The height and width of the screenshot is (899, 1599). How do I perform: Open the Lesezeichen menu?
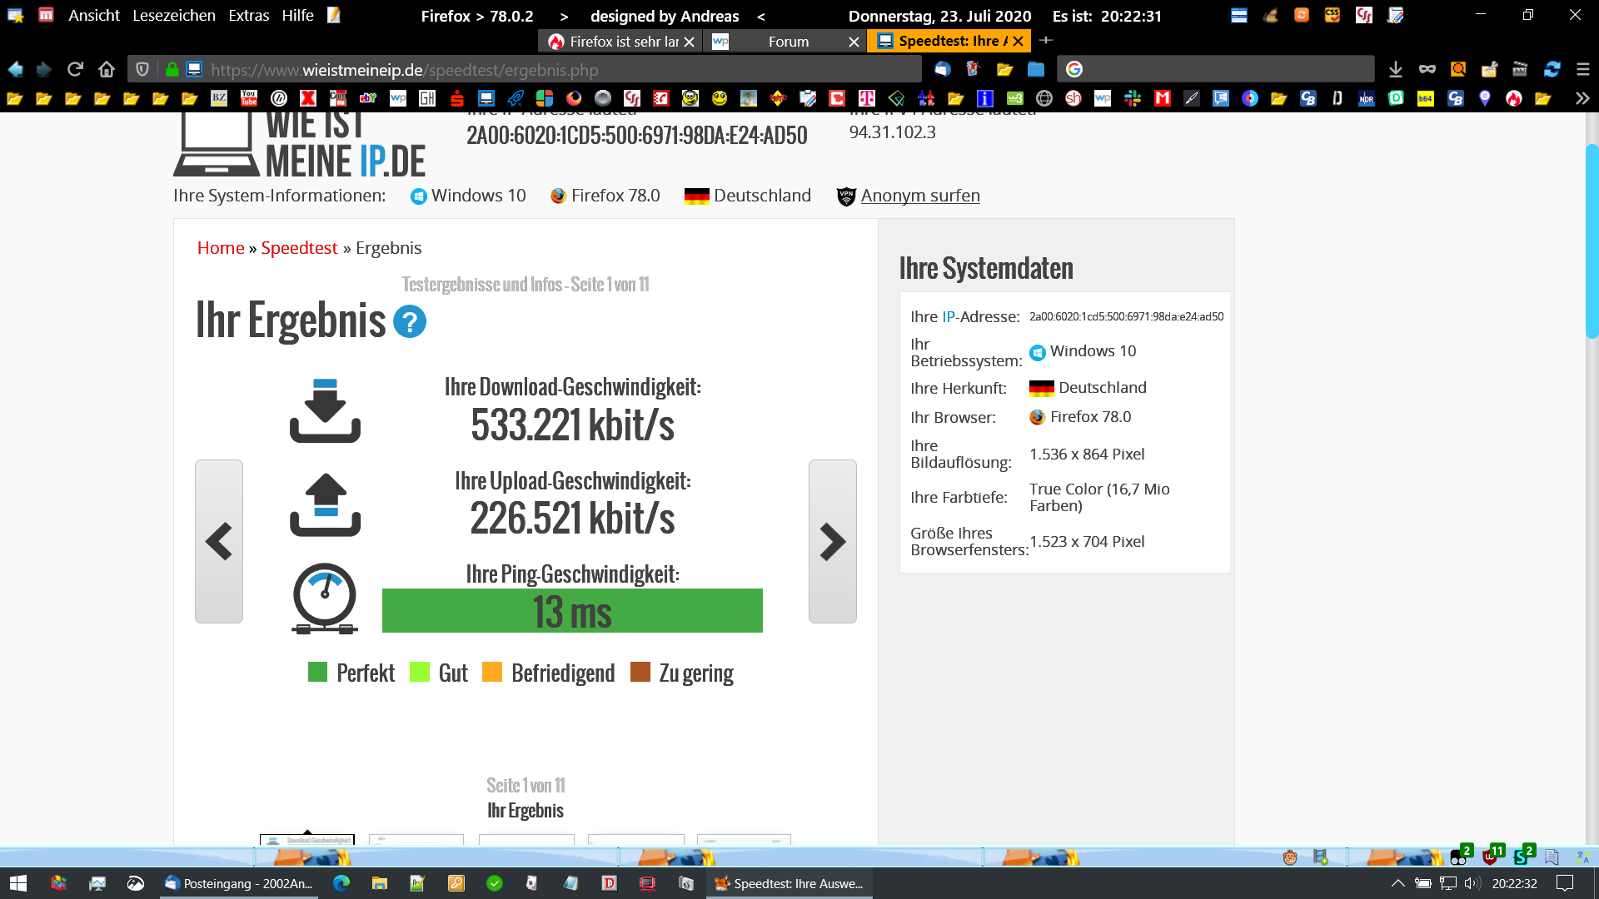(x=173, y=16)
